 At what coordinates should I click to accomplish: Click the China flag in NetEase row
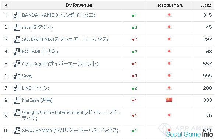169,100
